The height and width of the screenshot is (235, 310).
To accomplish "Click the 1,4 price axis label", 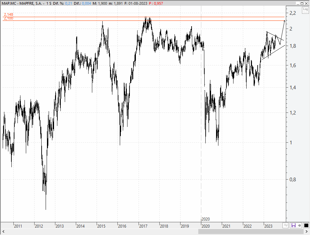I will [x=293, y=87].
